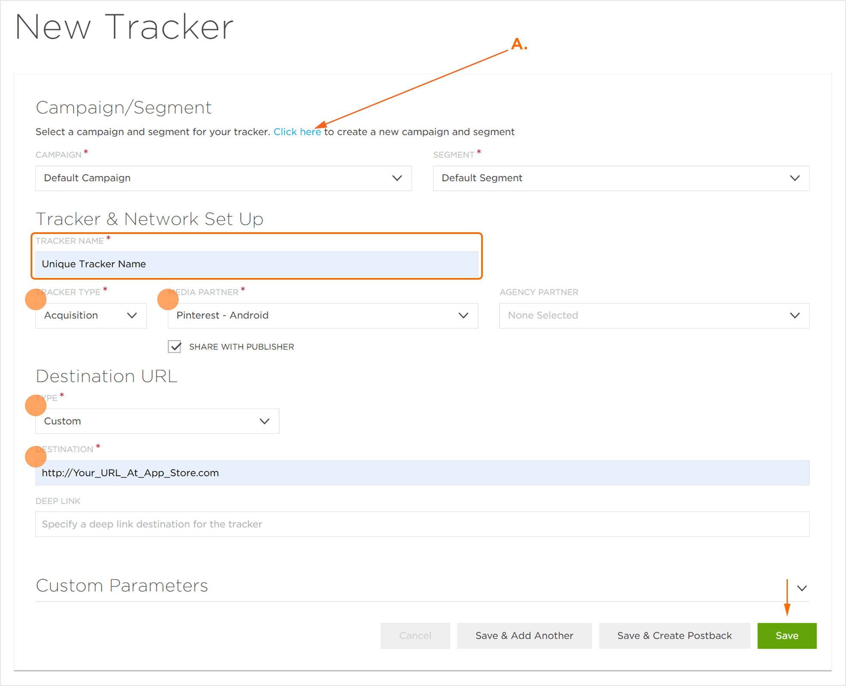
Task: Open the Destination URL Type dropdown set to Custom
Action: click(x=157, y=421)
